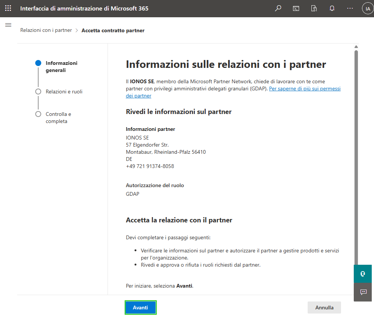The width and height of the screenshot is (374, 318).
Task: Select the Informazioni generali wizard step
Action: [56, 67]
